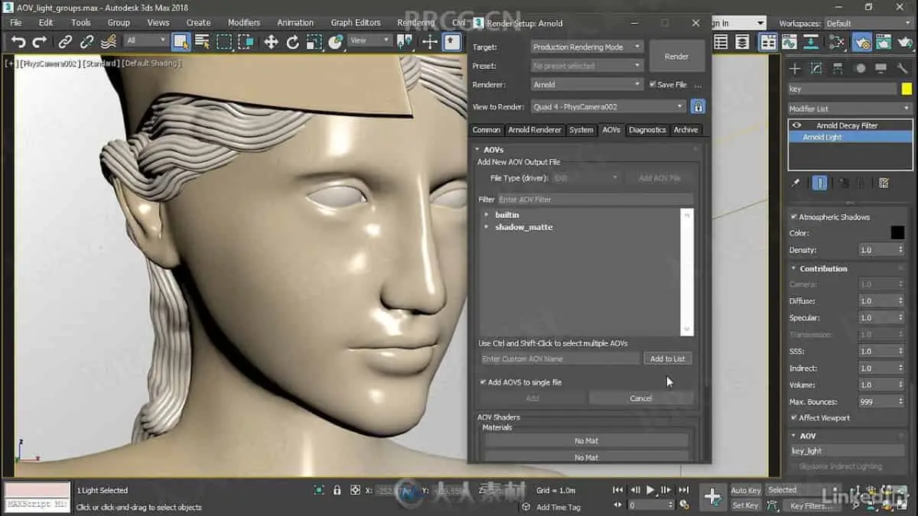The height and width of the screenshot is (516, 918).
Task: Select the Select and Rotate tool
Action: point(292,41)
